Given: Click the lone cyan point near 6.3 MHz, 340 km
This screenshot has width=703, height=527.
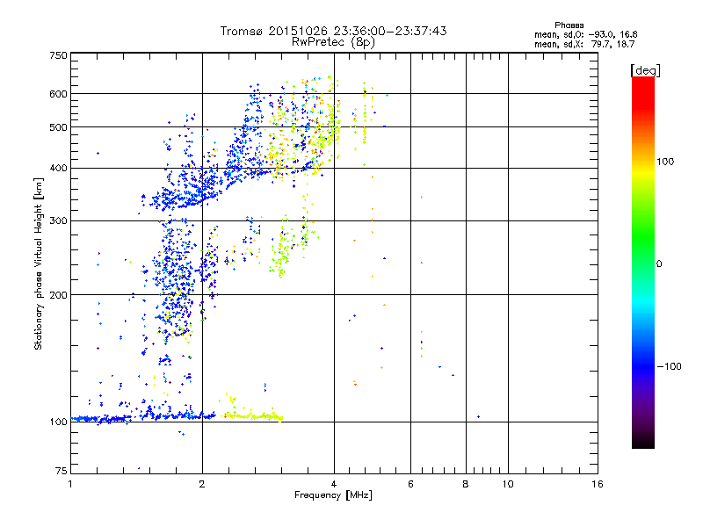Looking at the screenshot, I should pyautogui.click(x=422, y=197).
